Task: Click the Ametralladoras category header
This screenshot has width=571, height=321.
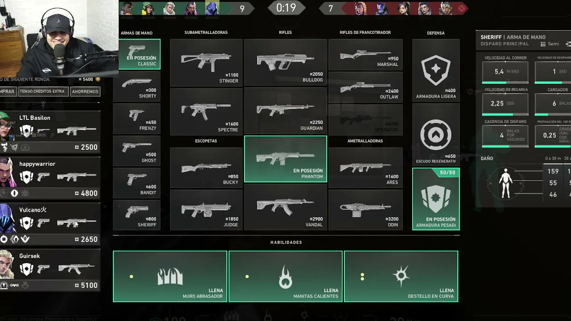Action: coord(365,141)
